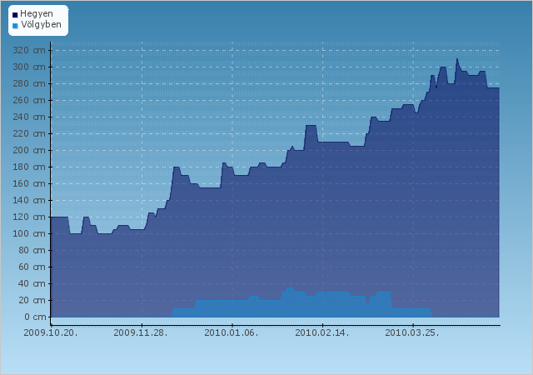
Task: Click the 260 cm y-axis label
Action: coord(29,100)
